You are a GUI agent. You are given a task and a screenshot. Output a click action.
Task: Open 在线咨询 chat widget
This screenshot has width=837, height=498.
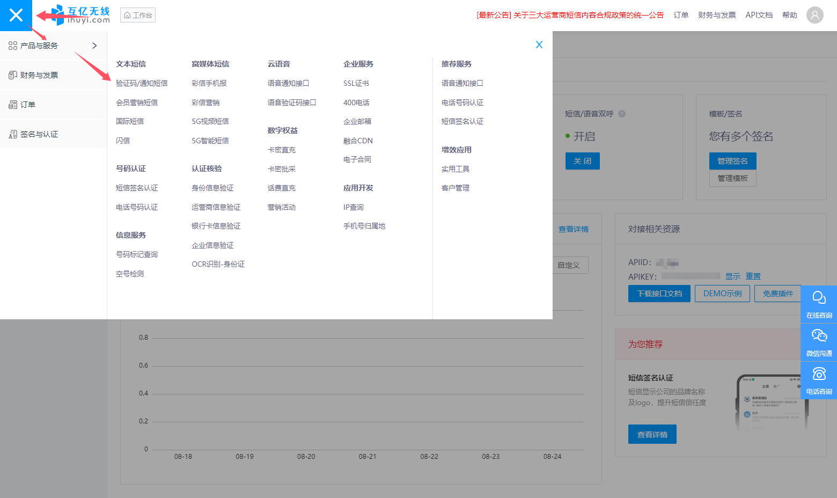pos(819,304)
